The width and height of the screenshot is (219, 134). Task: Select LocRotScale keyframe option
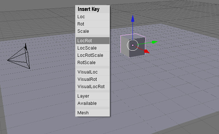(93, 55)
